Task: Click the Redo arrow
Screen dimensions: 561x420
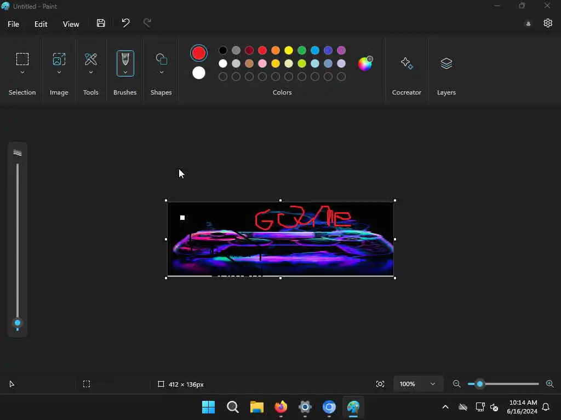Action: tap(147, 23)
